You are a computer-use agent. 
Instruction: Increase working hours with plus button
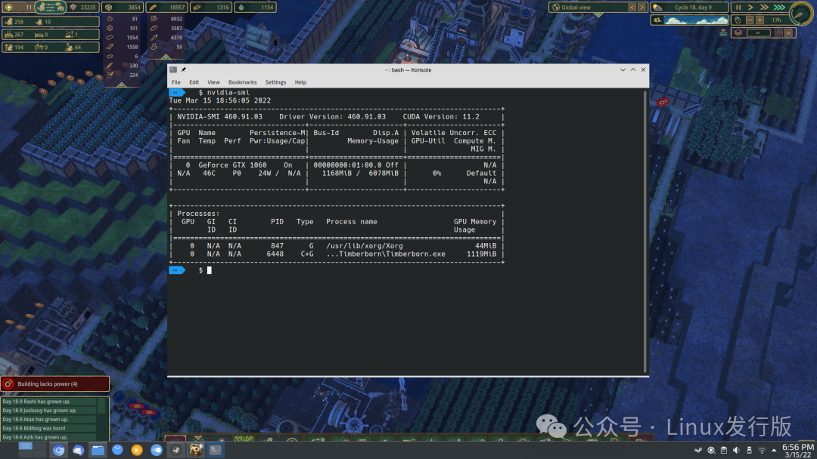point(758,20)
